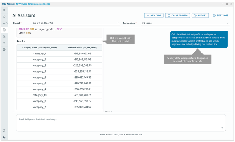The width and height of the screenshot is (235, 142).
Task: Click the code brackets icon in sidebar
Action: (x=4, y=43)
